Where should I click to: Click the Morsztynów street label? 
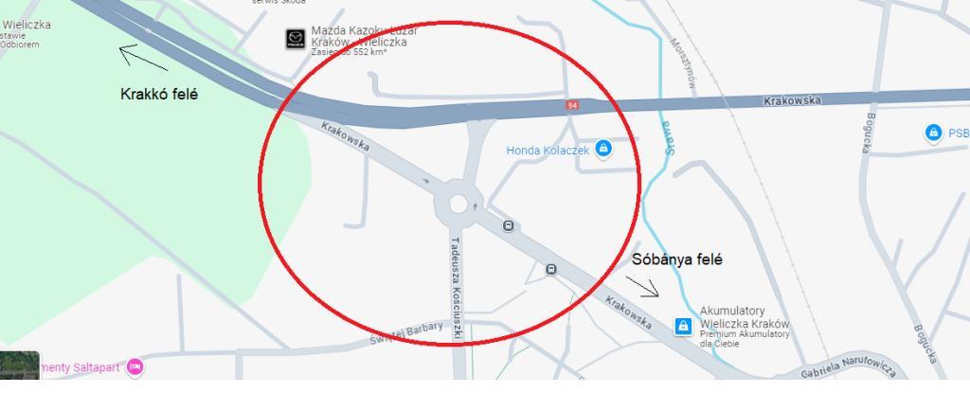[x=684, y=65]
